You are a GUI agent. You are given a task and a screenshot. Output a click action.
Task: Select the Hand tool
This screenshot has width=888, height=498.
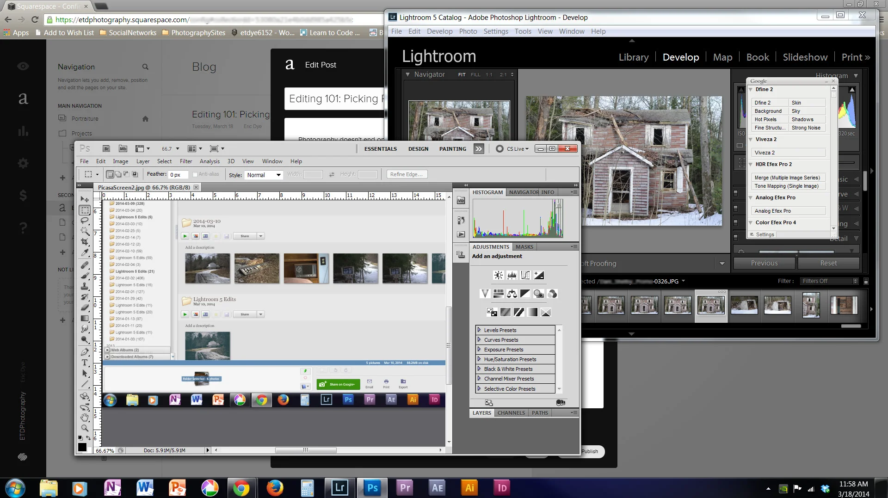(85, 418)
